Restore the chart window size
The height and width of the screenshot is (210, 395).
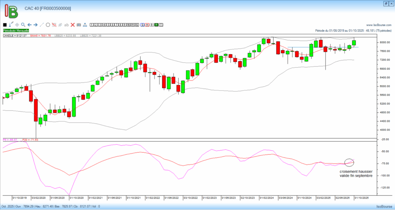[x=385, y=3]
